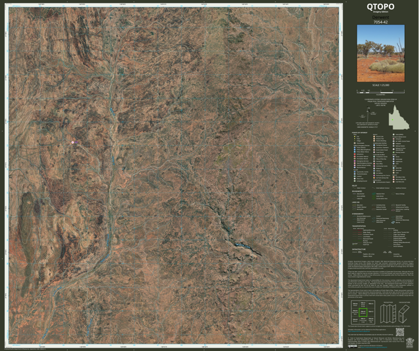419x351 pixels.
Task: Click the Post Office legend icon
Action: [374, 164]
